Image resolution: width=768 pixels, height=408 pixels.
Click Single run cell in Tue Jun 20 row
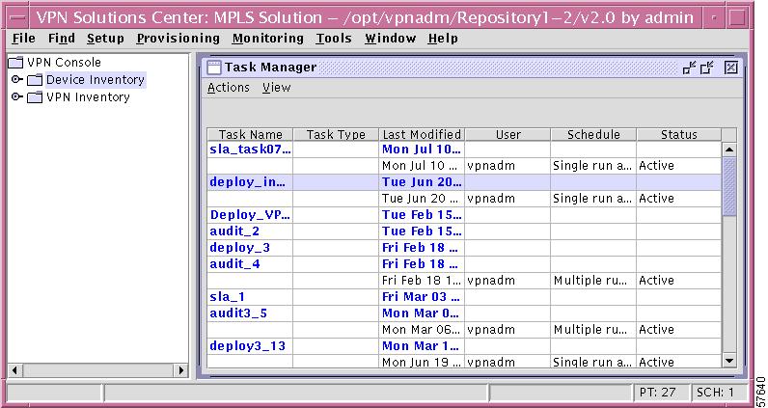pyautogui.click(x=593, y=199)
